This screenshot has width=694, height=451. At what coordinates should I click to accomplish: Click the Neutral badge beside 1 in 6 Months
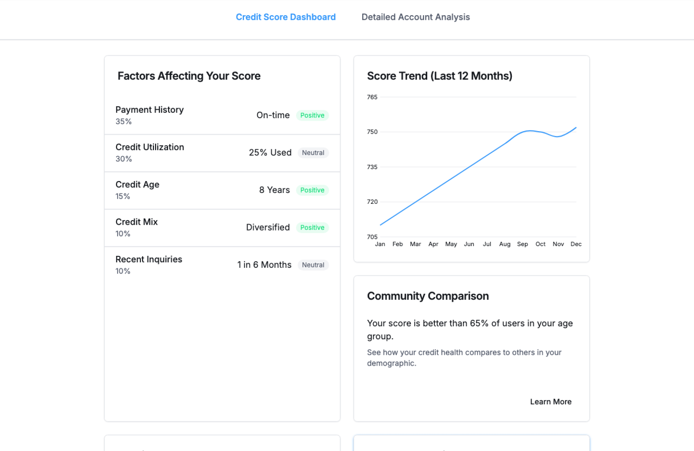point(313,265)
